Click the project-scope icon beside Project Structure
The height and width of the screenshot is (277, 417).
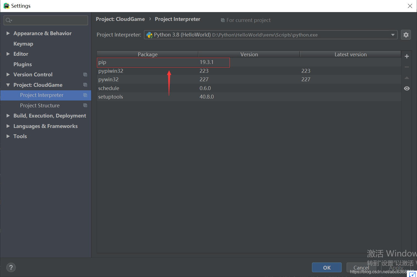(85, 105)
